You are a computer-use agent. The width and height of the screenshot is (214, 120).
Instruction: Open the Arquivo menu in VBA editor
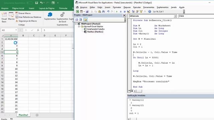coord(84,7)
